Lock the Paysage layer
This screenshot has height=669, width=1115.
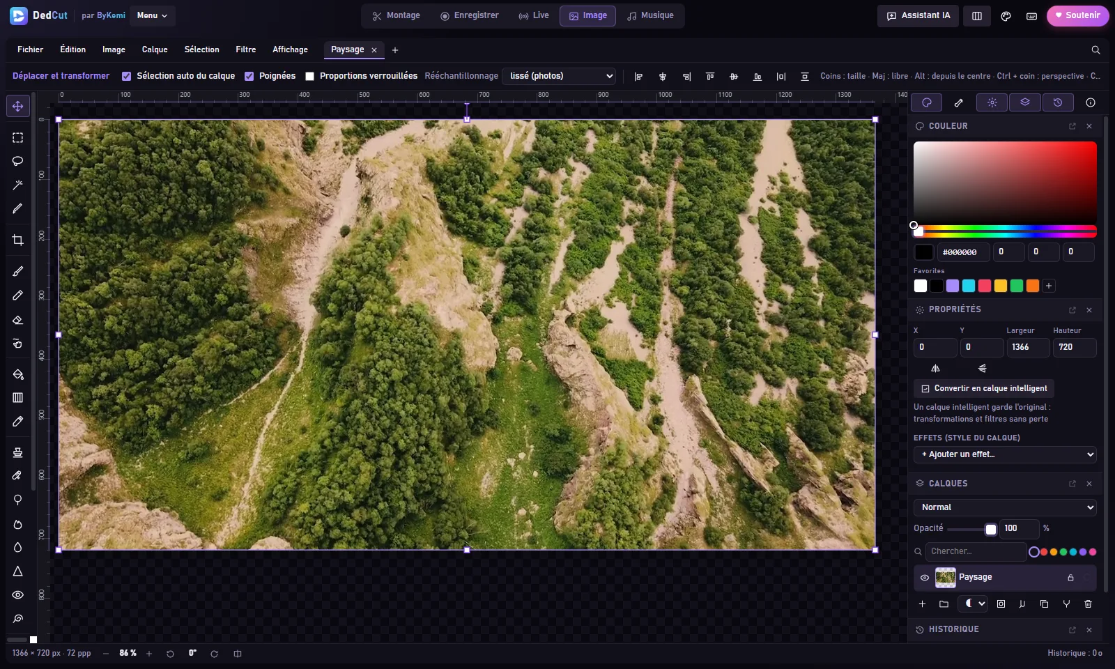pyautogui.click(x=1070, y=578)
